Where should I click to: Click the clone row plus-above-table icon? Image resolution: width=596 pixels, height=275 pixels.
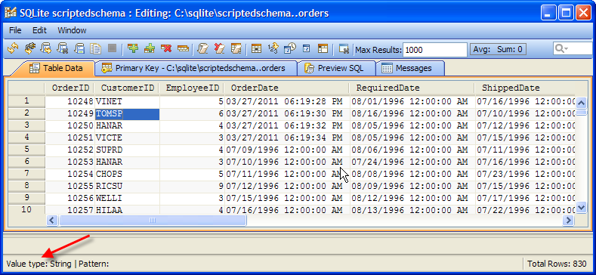point(150,48)
